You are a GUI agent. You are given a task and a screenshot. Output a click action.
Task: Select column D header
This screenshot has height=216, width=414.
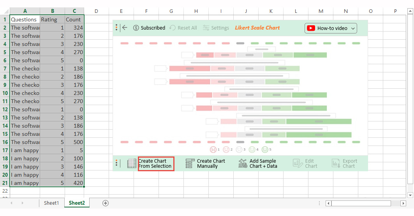coord(96,11)
